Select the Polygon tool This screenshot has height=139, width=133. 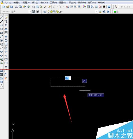coord(2,29)
